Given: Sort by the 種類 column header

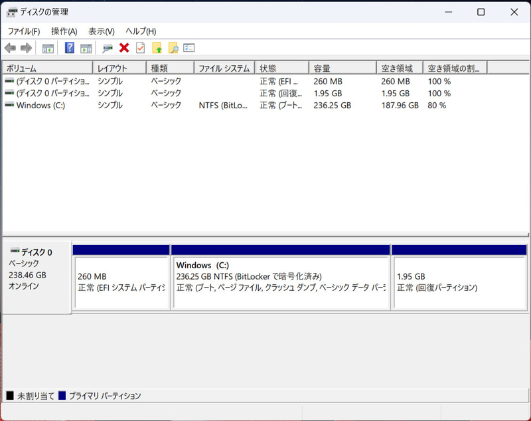Looking at the screenshot, I should (x=170, y=68).
